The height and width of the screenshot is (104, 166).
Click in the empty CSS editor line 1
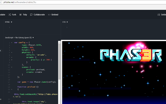[116, 27]
